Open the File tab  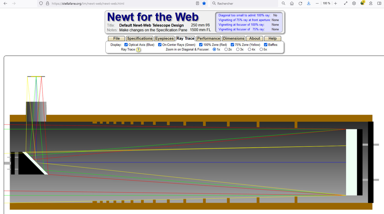116,39
